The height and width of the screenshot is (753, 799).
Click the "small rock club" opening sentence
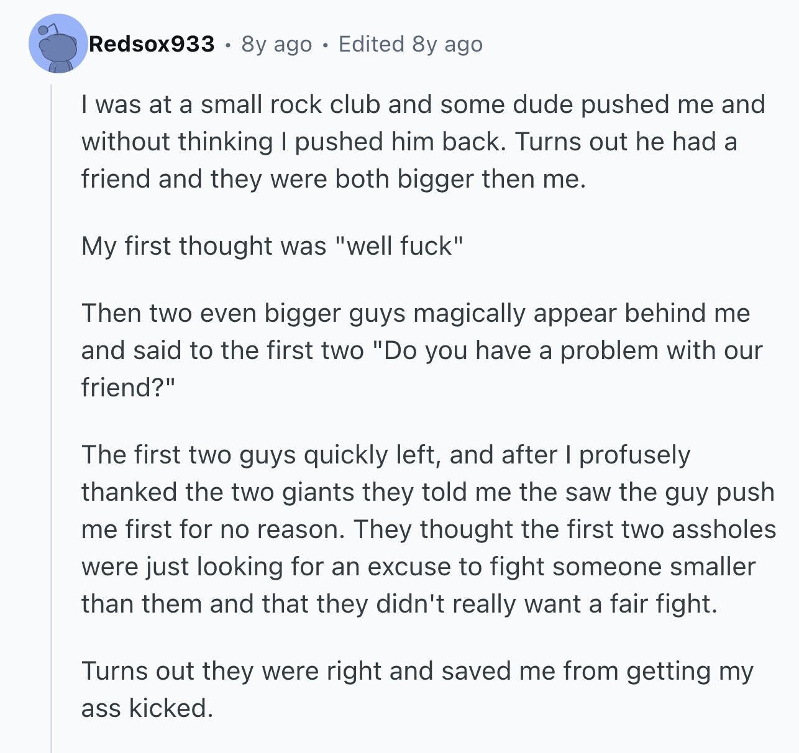click(x=423, y=104)
